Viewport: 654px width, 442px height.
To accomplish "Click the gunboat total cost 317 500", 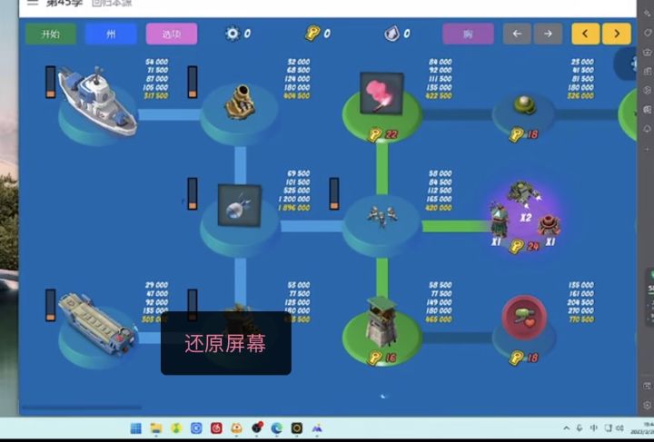I will coord(156,96).
